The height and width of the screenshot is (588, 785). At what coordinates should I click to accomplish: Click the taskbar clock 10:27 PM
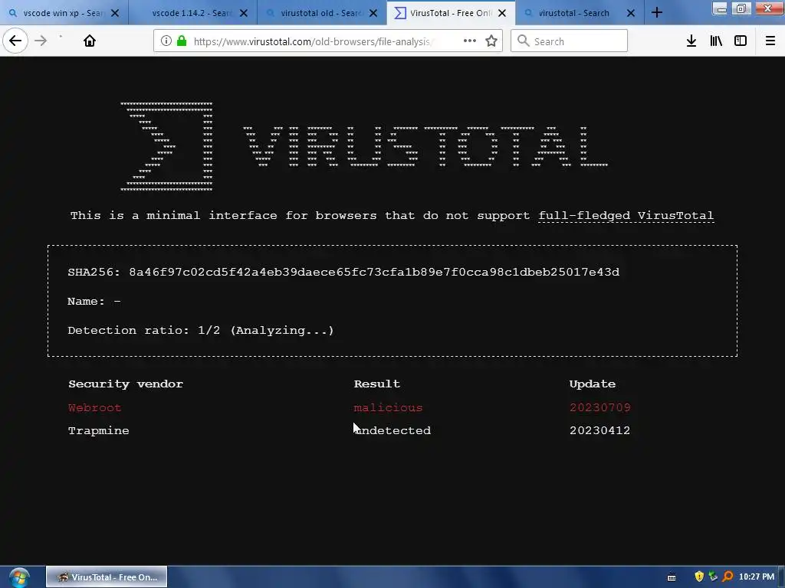[x=757, y=577]
